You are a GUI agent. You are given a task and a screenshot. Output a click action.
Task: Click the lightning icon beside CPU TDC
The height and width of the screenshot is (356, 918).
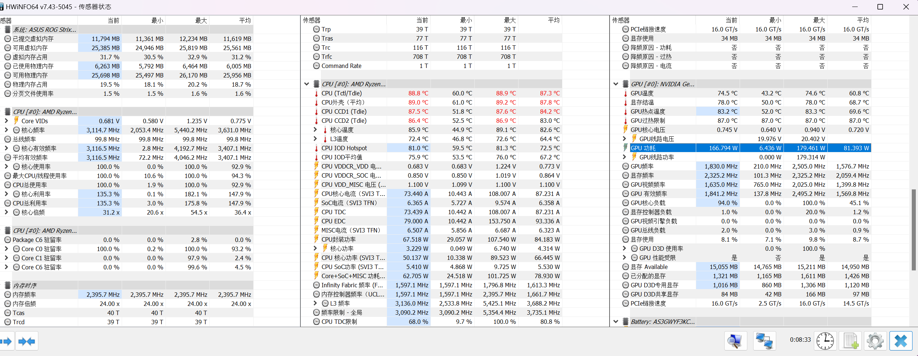point(316,212)
